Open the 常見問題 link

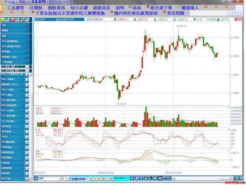176,13
